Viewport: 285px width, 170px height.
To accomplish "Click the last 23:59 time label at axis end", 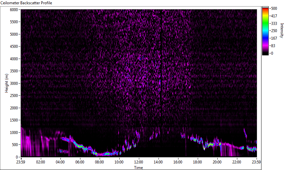I will tap(257, 162).
